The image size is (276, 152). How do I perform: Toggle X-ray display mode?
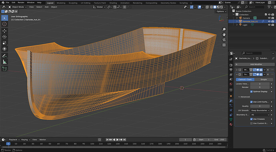[207, 7]
